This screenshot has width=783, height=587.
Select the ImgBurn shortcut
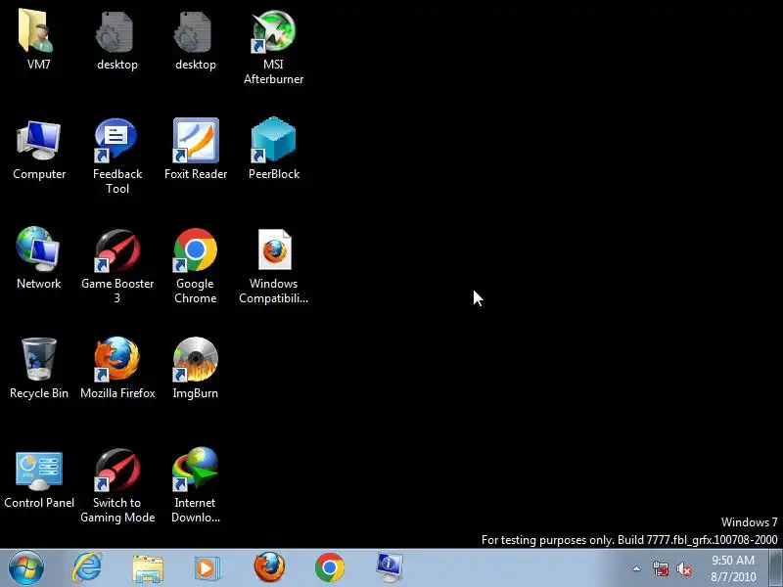click(x=195, y=360)
